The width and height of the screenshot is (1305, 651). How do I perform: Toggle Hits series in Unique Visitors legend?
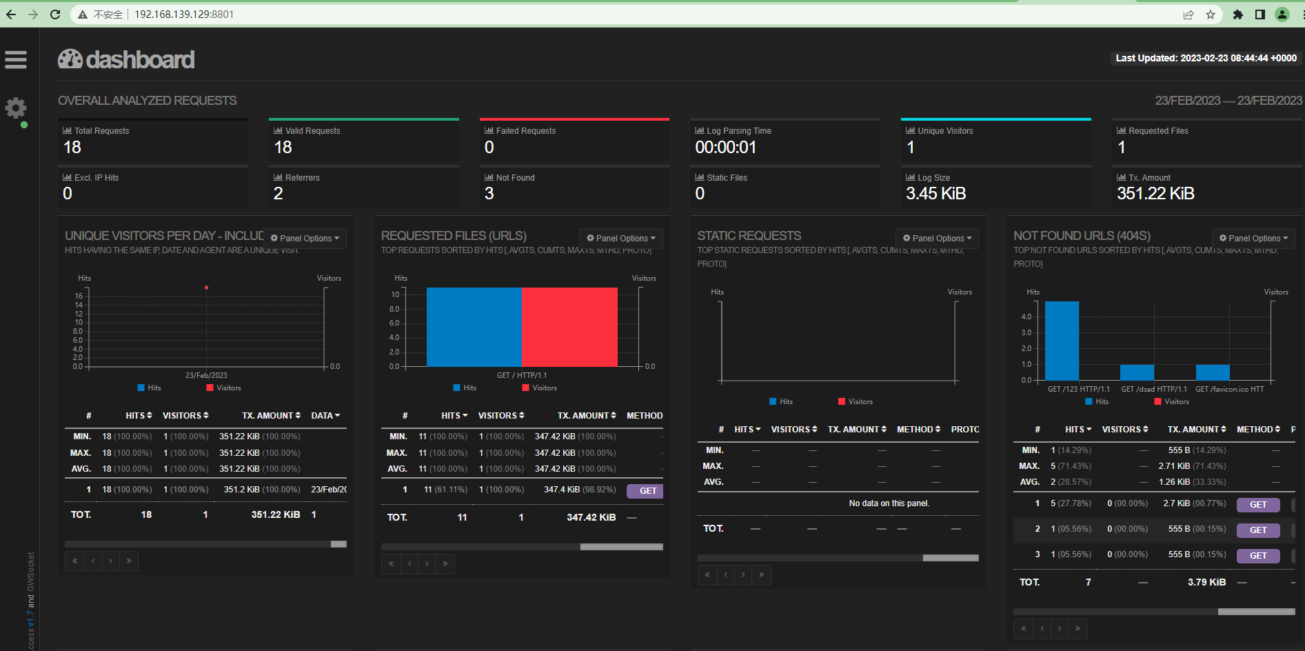(x=149, y=388)
